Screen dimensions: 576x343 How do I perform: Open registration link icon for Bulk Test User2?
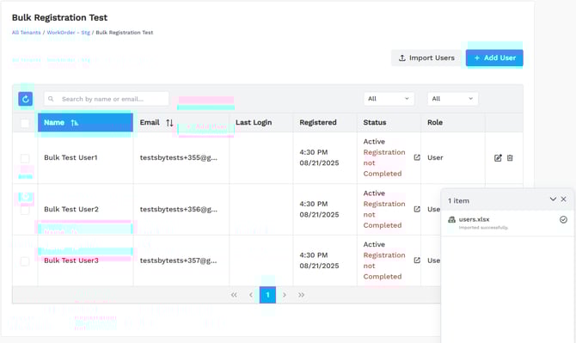click(417, 209)
